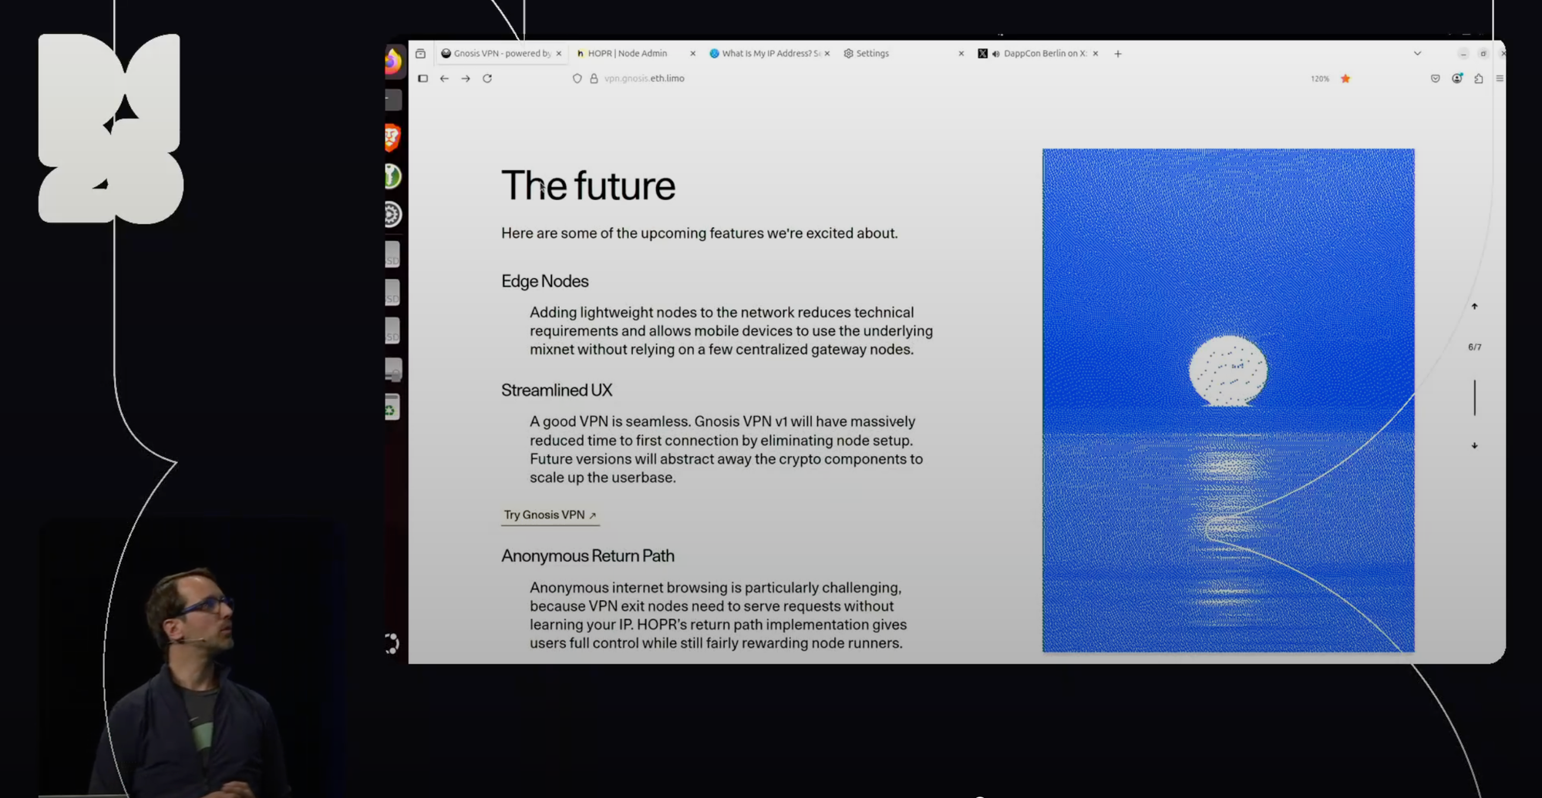This screenshot has width=1542, height=798.
Task: Go to previous section with up arrow
Action: click(x=1474, y=307)
